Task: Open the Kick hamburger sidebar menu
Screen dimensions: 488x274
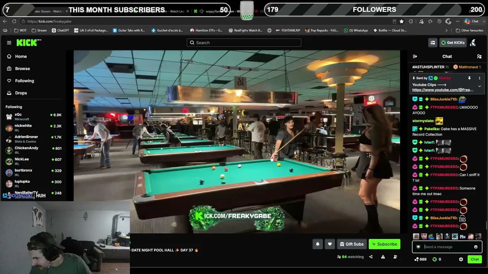Action: click(9, 43)
